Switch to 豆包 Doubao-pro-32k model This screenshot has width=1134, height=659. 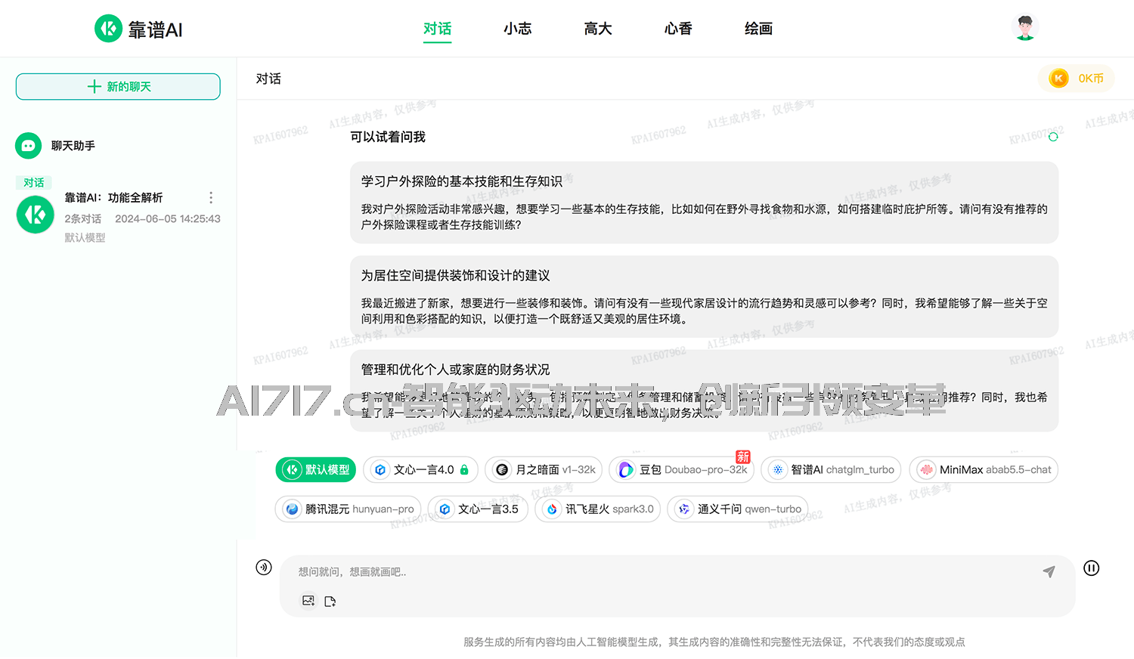(682, 469)
